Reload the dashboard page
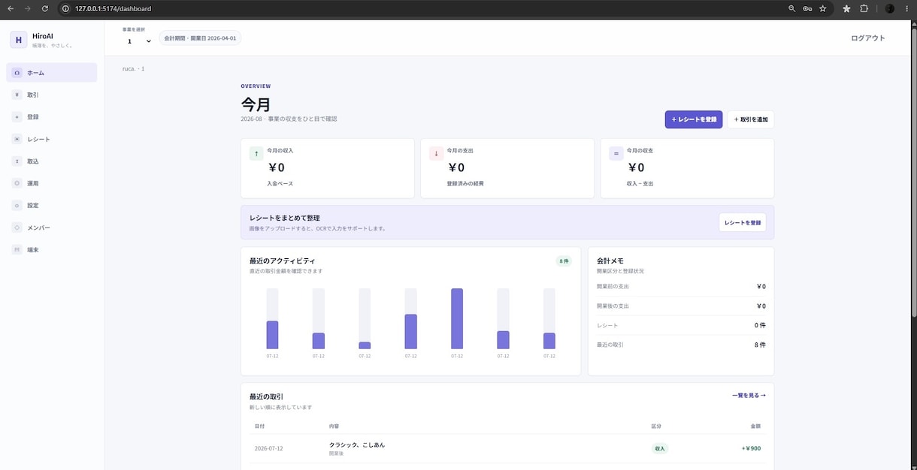 [45, 8]
